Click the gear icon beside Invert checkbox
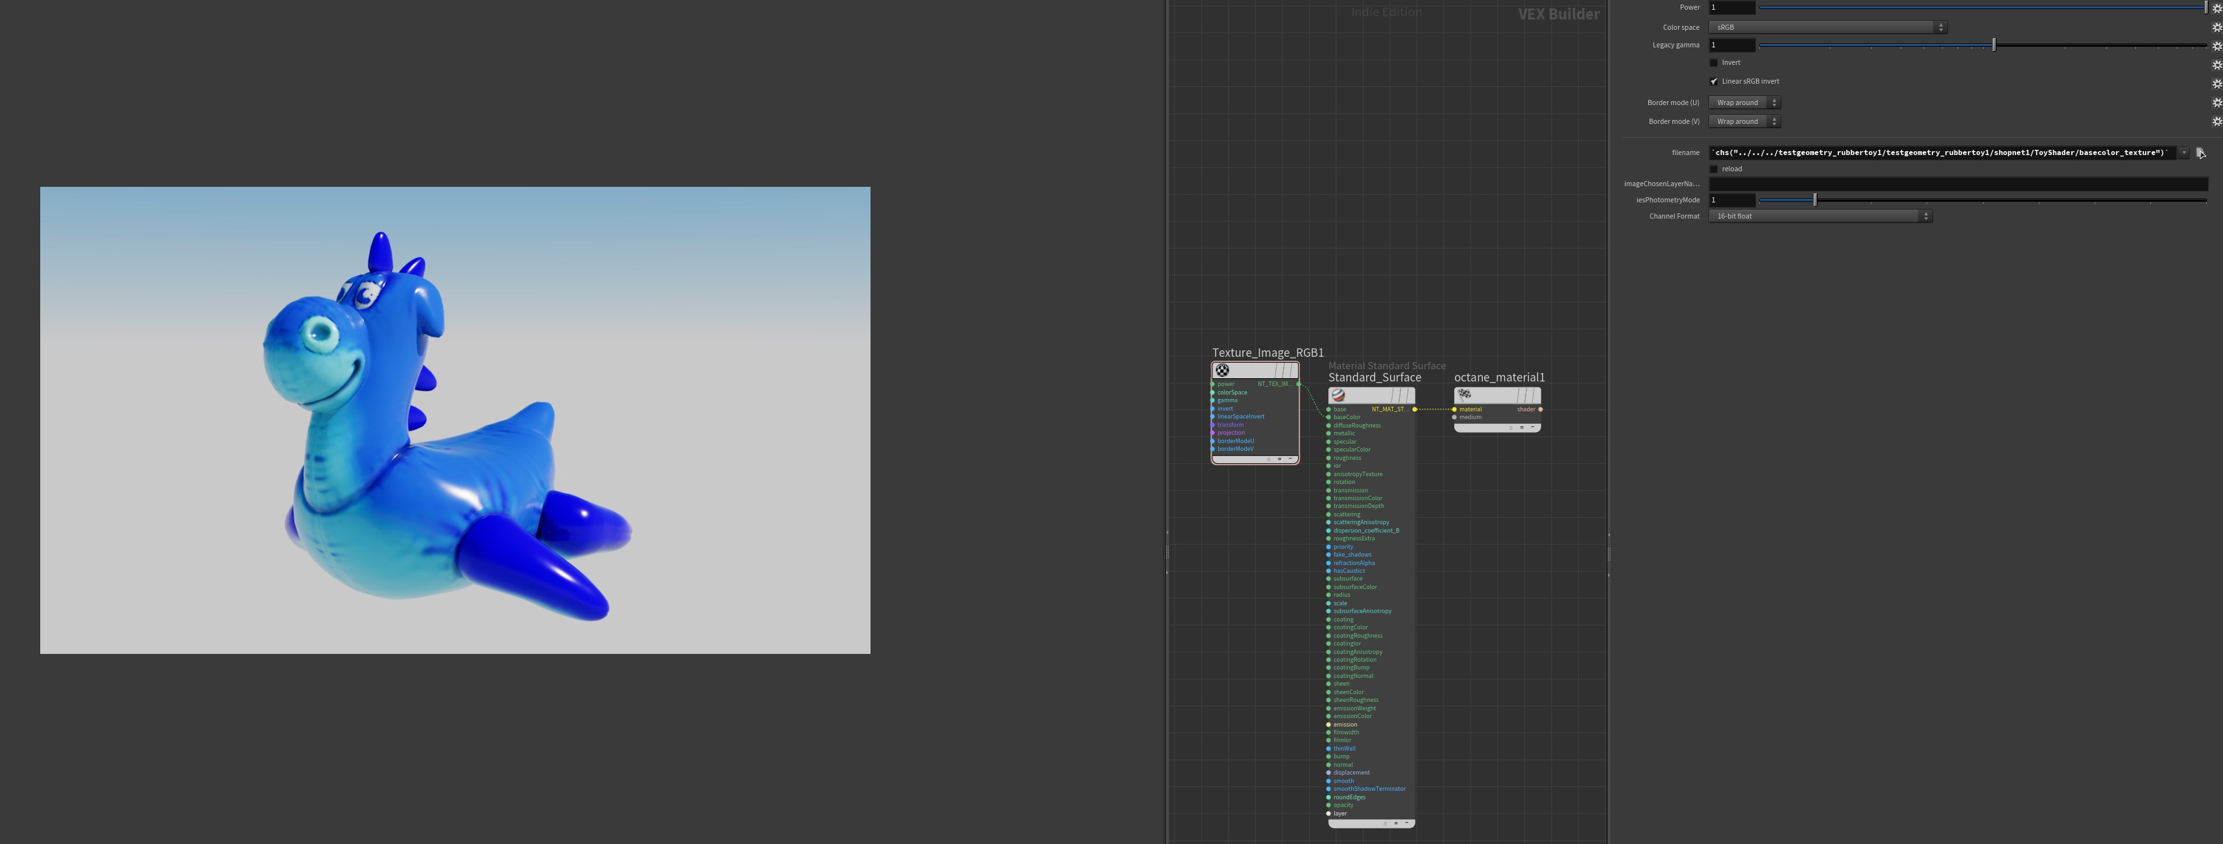This screenshot has width=2223, height=844. click(2217, 65)
